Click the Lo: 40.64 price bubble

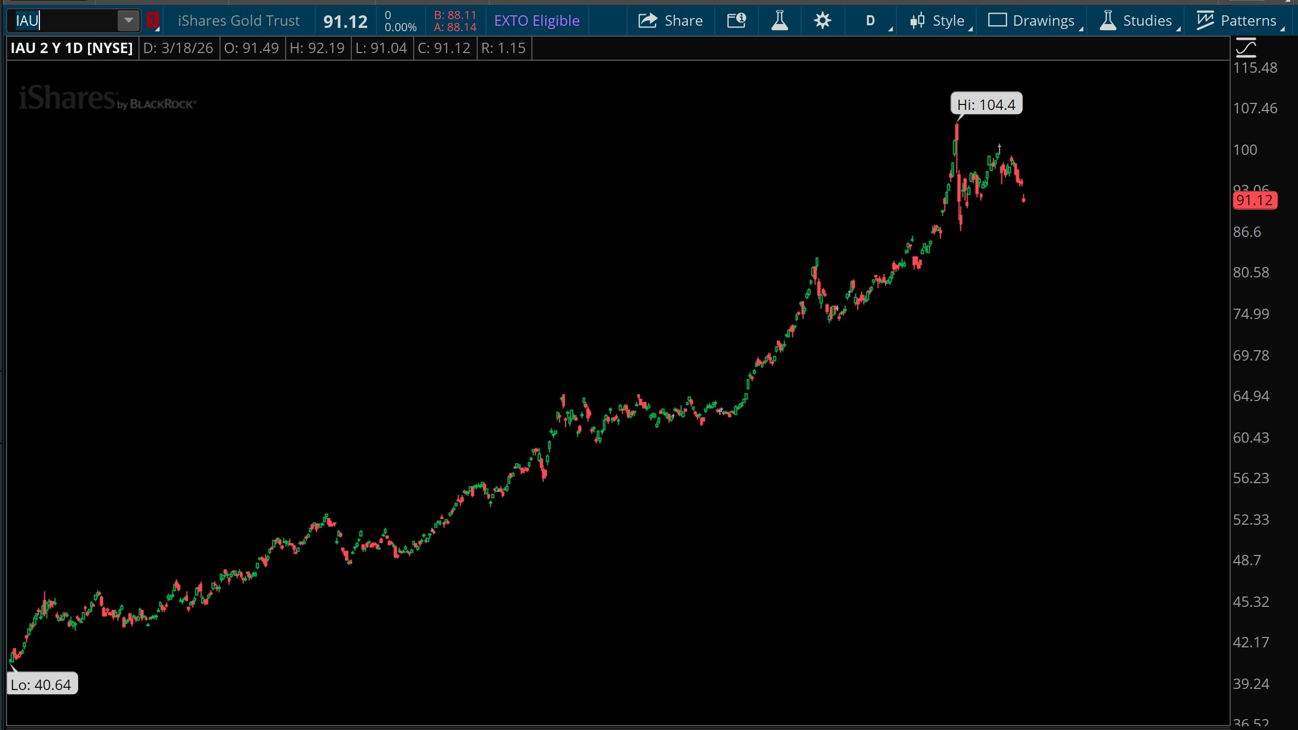pyautogui.click(x=42, y=684)
